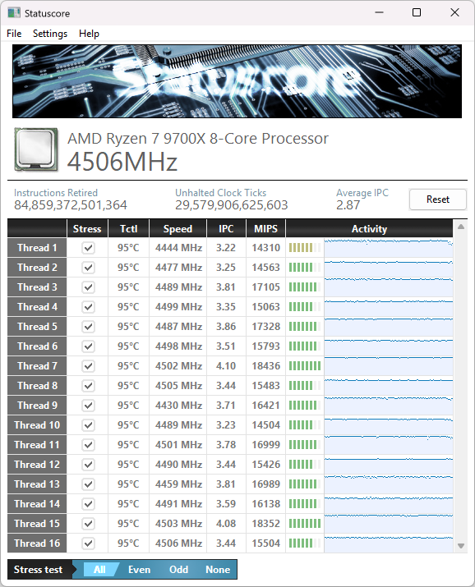The image size is (475, 587).
Task: Click the Statuscore circuit board banner image
Action: [x=237, y=81]
